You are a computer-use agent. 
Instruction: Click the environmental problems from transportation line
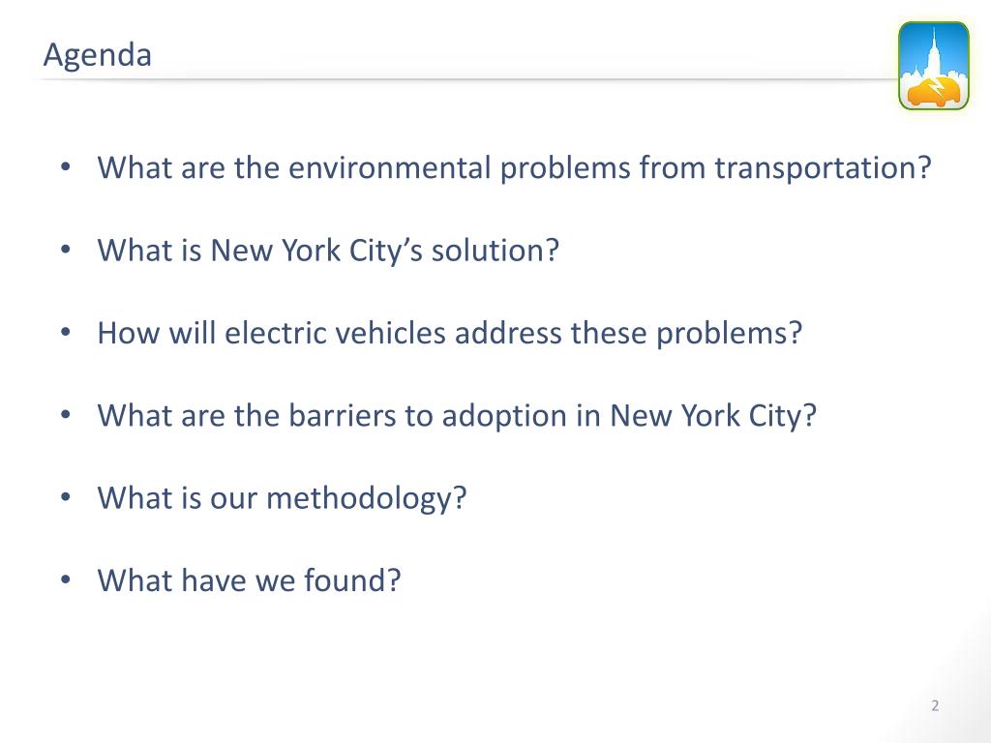[x=514, y=168]
